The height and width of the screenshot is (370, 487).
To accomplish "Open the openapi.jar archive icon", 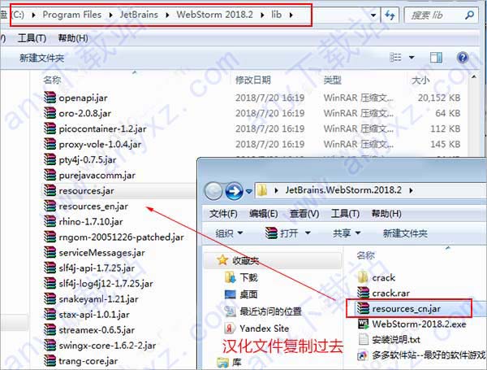I will [50, 98].
